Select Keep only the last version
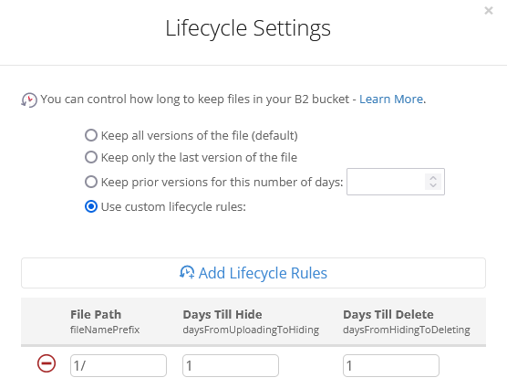The height and width of the screenshot is (388, 507). (91, 157)
